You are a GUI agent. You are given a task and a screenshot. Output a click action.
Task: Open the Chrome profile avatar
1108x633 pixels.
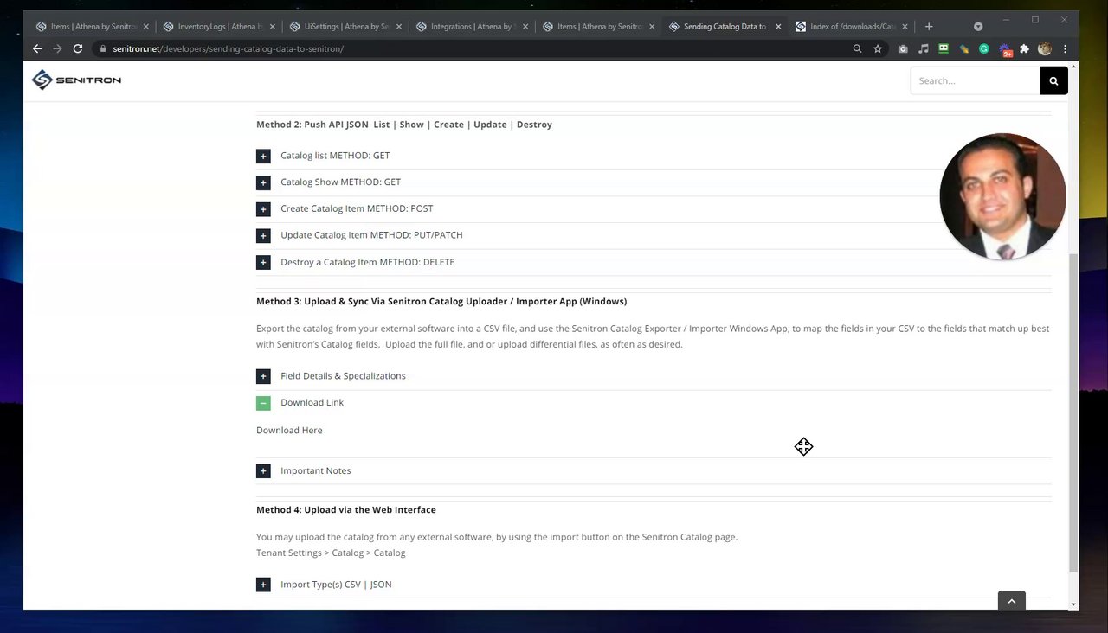1045,49
